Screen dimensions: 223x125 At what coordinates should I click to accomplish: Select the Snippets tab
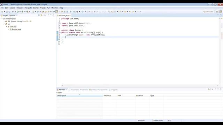[x=113, y=90]
